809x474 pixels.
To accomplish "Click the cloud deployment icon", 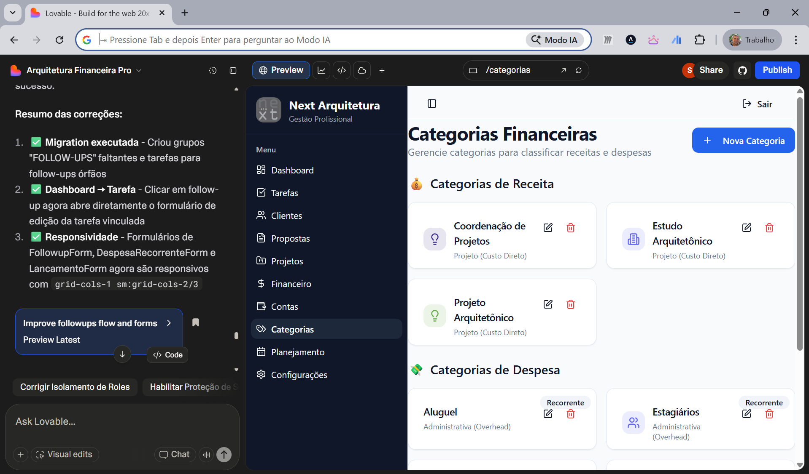I will (x=362, y=70).
